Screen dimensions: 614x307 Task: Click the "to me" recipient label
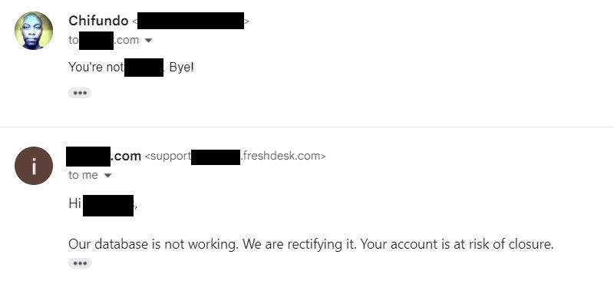[x=83, y=175]
